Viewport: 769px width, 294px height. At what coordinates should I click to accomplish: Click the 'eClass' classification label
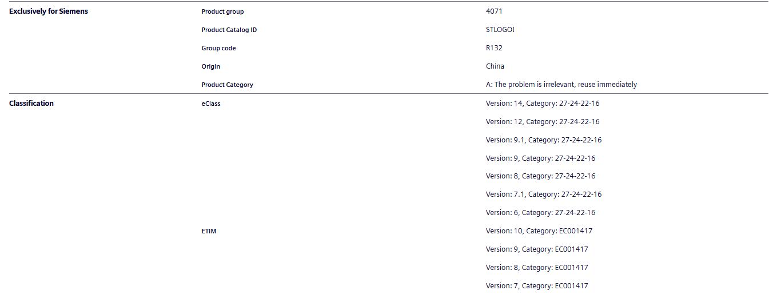coord(210,104)
